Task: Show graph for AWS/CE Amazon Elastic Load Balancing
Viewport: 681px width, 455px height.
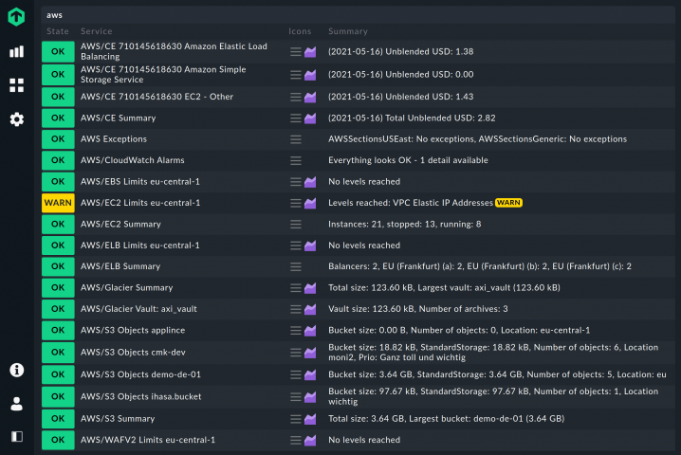Action: (x=310, y=52)
